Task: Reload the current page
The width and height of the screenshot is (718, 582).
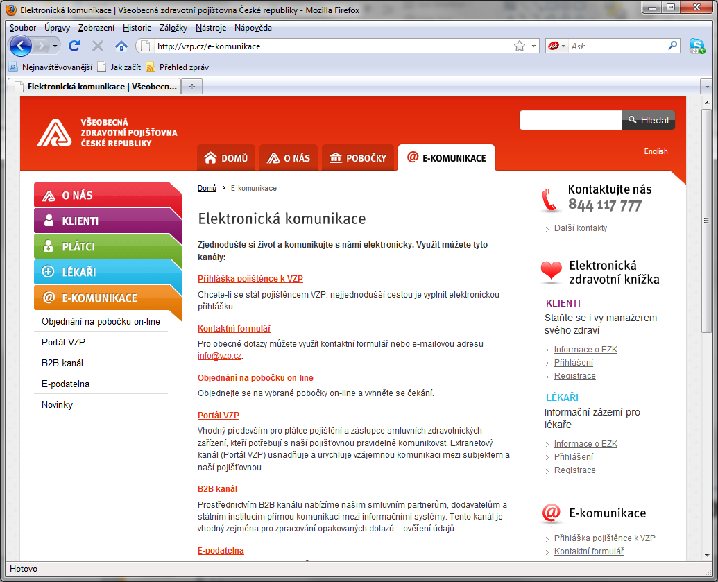Action: tap(74, 46)
